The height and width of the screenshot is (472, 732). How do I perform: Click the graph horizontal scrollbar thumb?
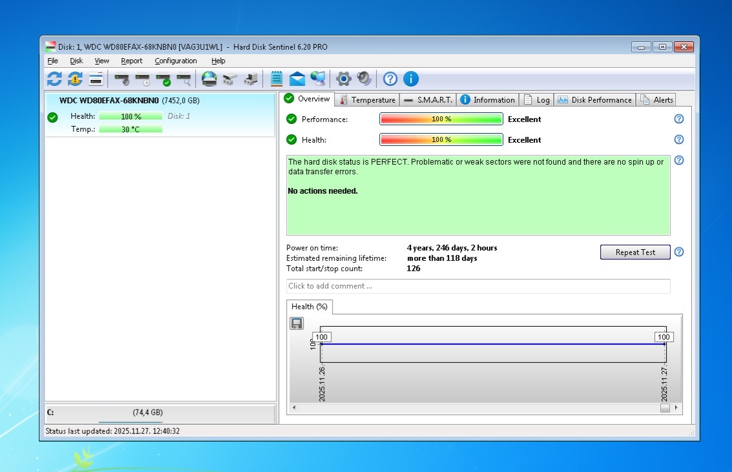tap(665, 407)
